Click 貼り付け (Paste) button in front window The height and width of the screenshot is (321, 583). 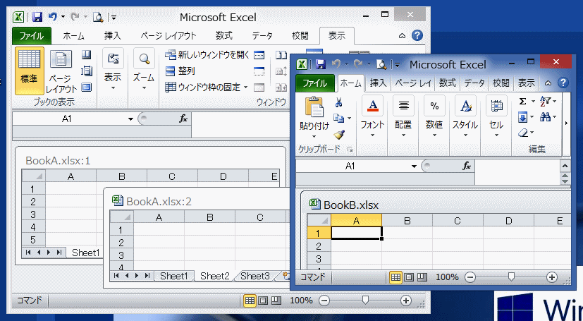pos(314,117)
